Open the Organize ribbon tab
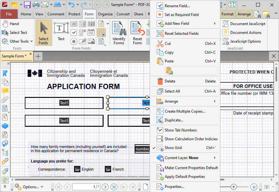The image size is (279, 192). [105, 14]
